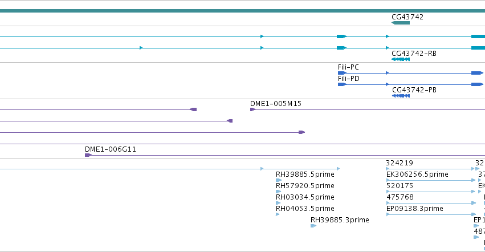Select the purple start glyph of DME1-006G11
The image size is (485, 252).
(x=88, y=155)
